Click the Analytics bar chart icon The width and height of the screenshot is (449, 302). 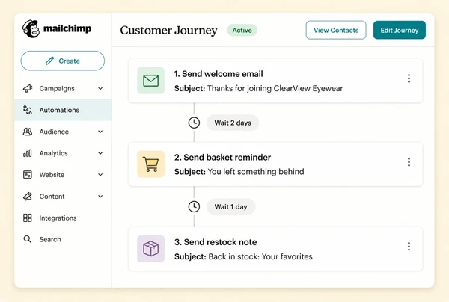point(28,153)
